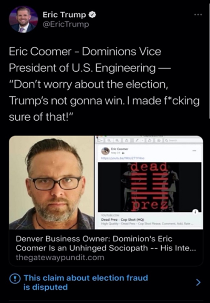Image resolution: width=210 pixels, height=303 pixels.
Task: Click the verified badge beside Eric Trump
Action: click(x=92, y=15)
